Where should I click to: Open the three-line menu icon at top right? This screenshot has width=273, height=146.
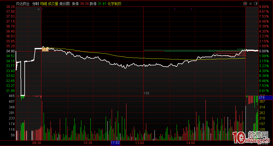pos(250,4)
